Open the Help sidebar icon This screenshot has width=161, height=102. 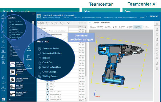[x=3, y=83]
